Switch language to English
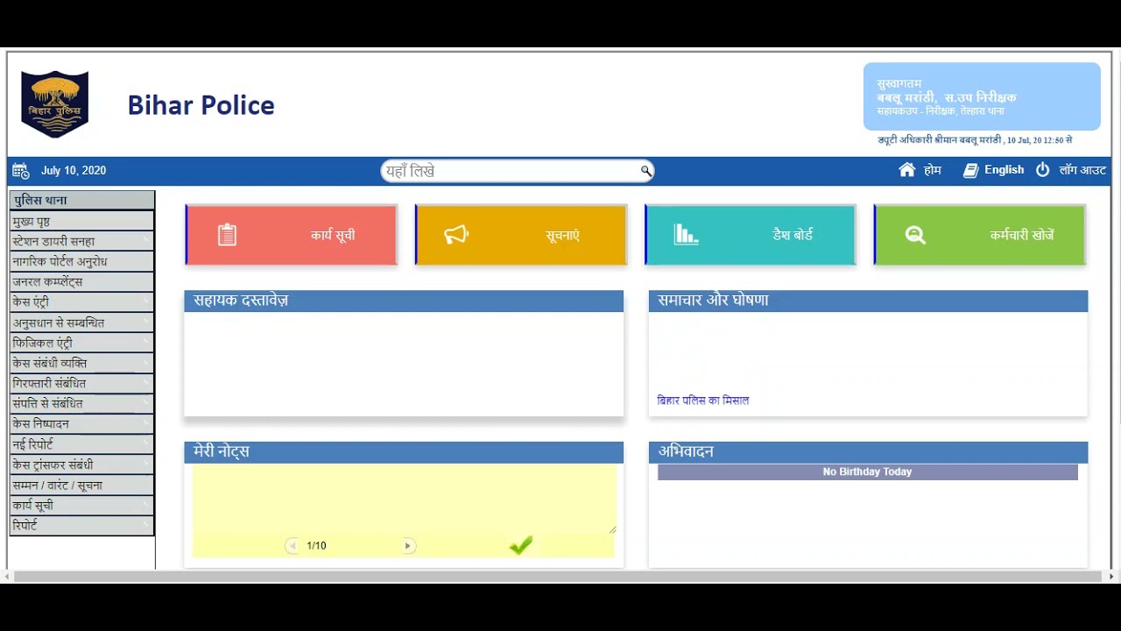Viewport: 1121px width, 631px height. (x=1004, y=170)
